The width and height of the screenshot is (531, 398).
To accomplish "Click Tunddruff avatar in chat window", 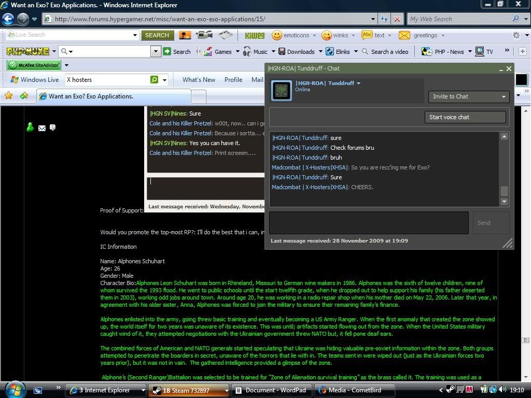I will [281, 90].
